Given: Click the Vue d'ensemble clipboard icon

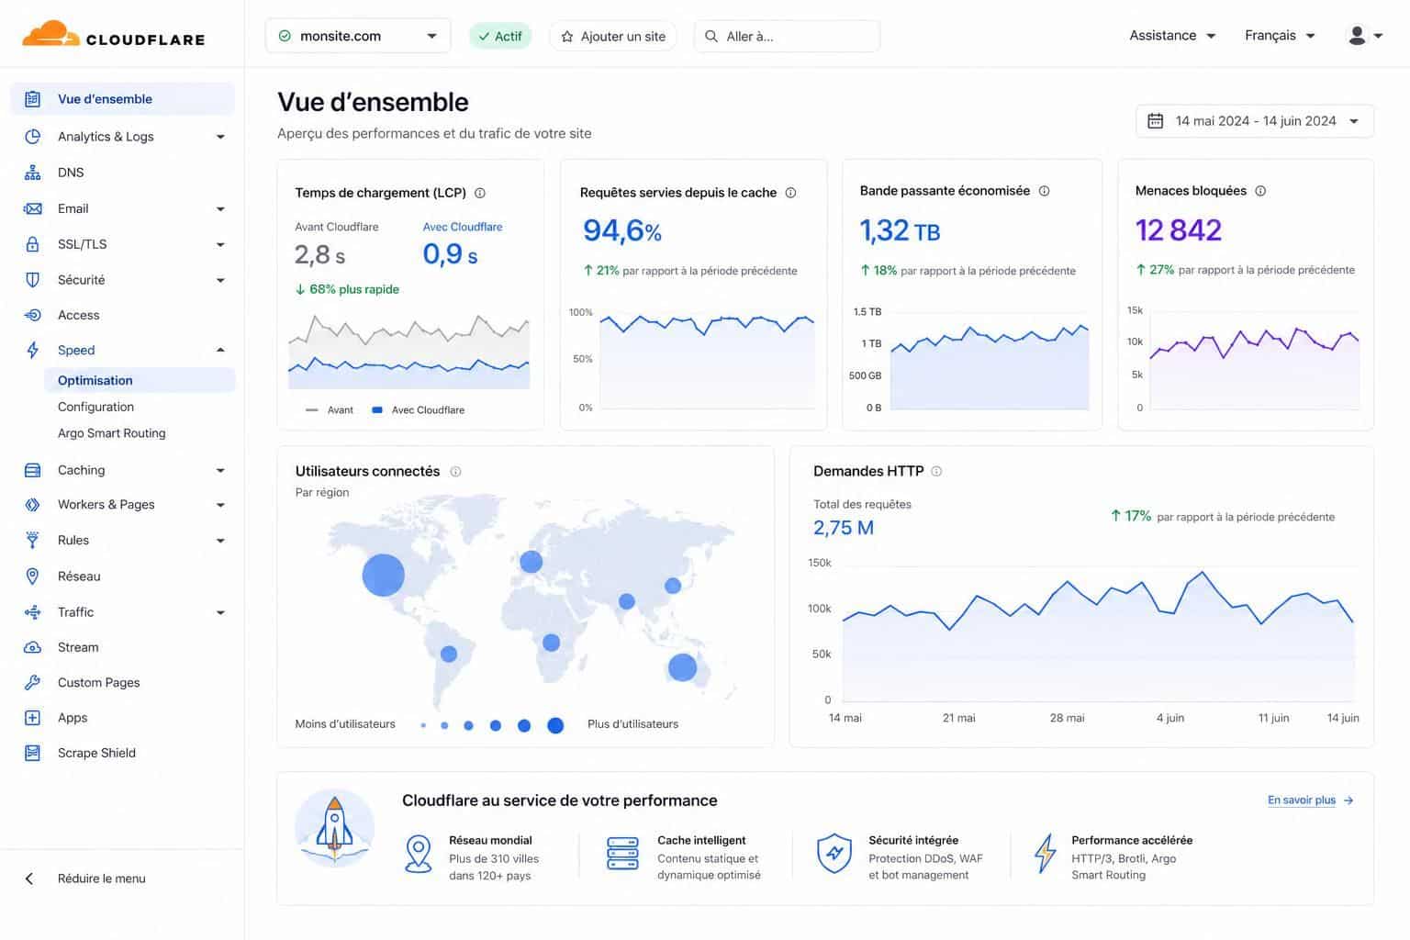Looking at the screenshot, I should point(32,99).
